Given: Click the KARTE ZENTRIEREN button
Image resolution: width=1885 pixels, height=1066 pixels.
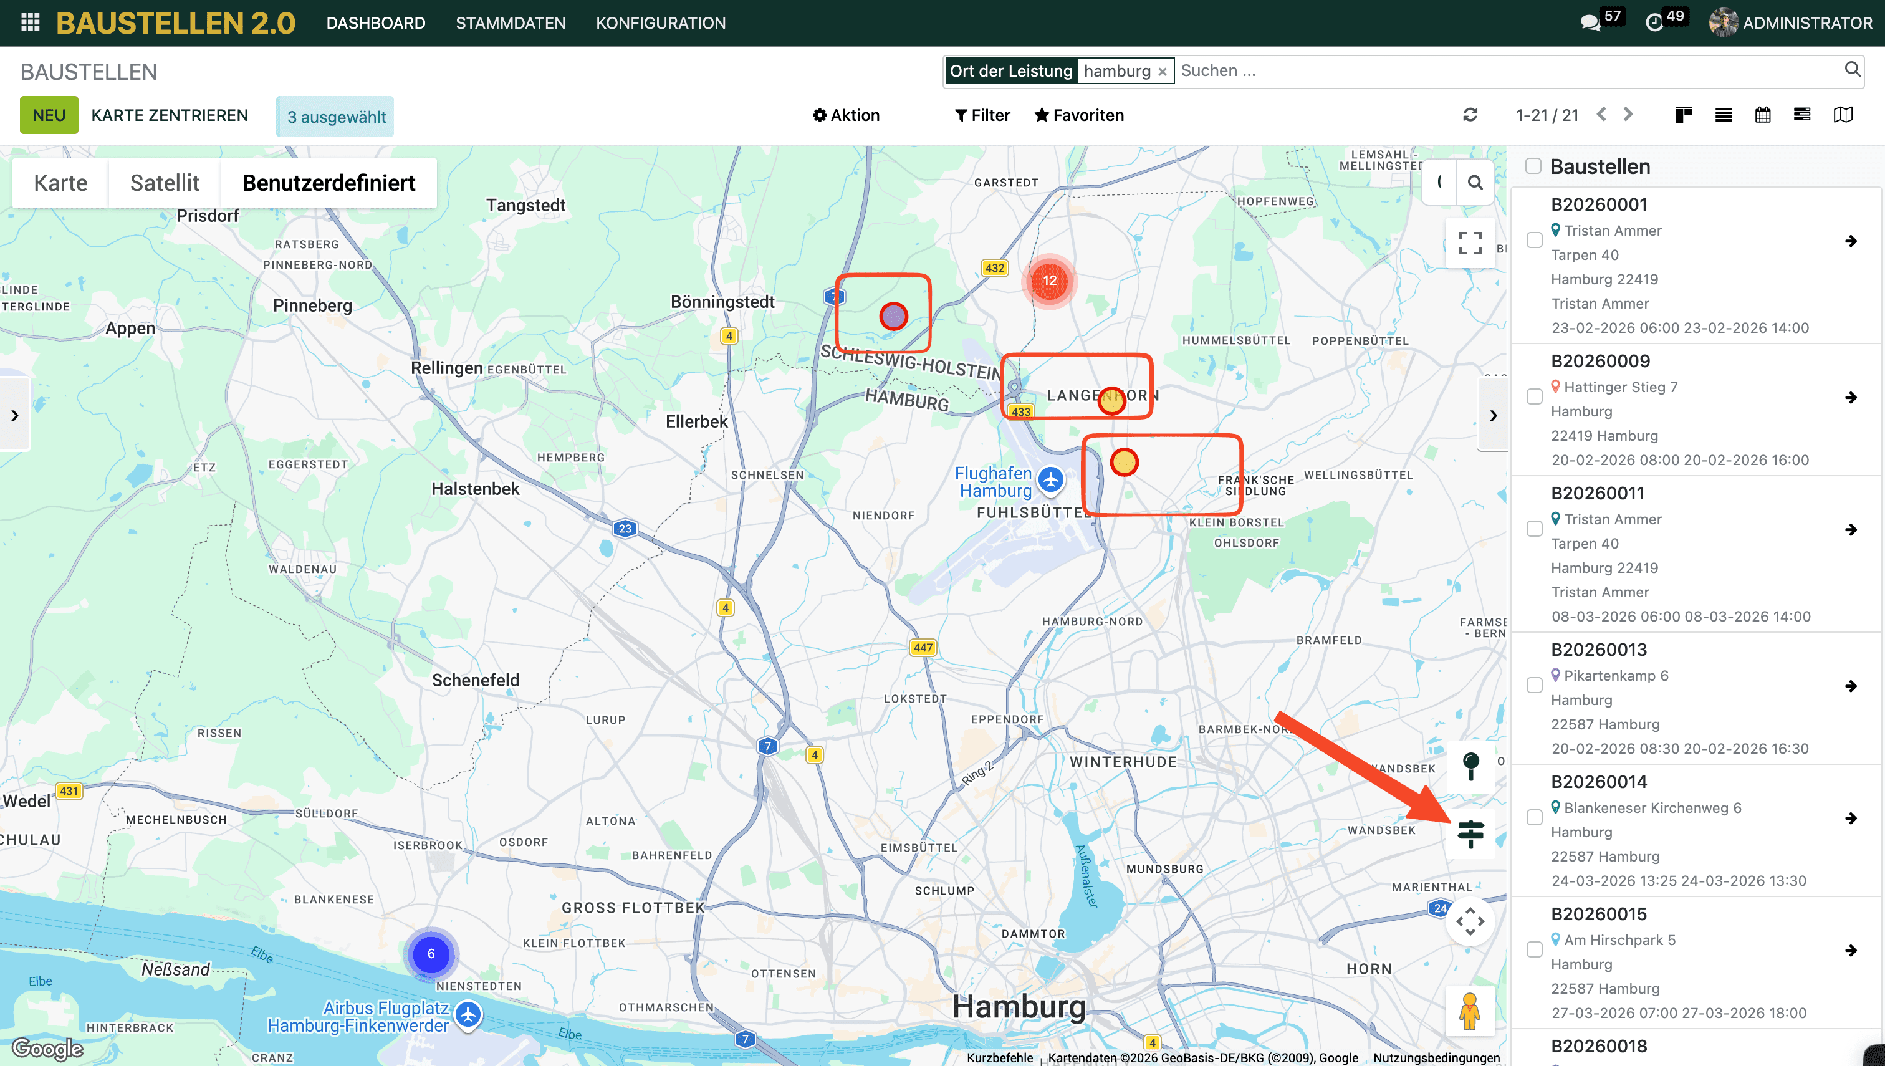Looking at the screenshot, I should pos(169,115).
